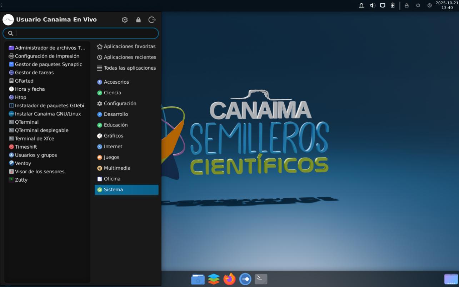Viewport: 459px width, 287px height.
Task: Click the toggle-switch settings icon in dock
Action: pyautogui.click(x=245, y=279)
